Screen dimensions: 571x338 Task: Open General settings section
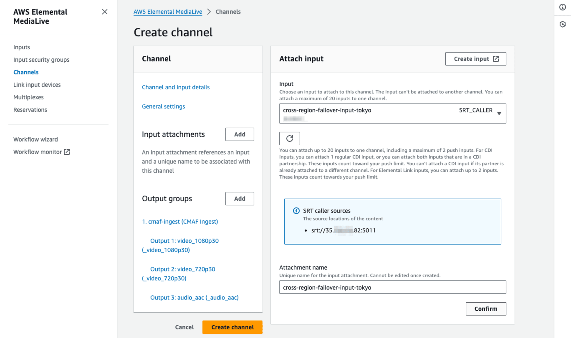tap(164, 106)
